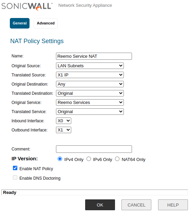
Task: Uncheck the Enable NAT Policy checkbox
Action: (15, 168)
